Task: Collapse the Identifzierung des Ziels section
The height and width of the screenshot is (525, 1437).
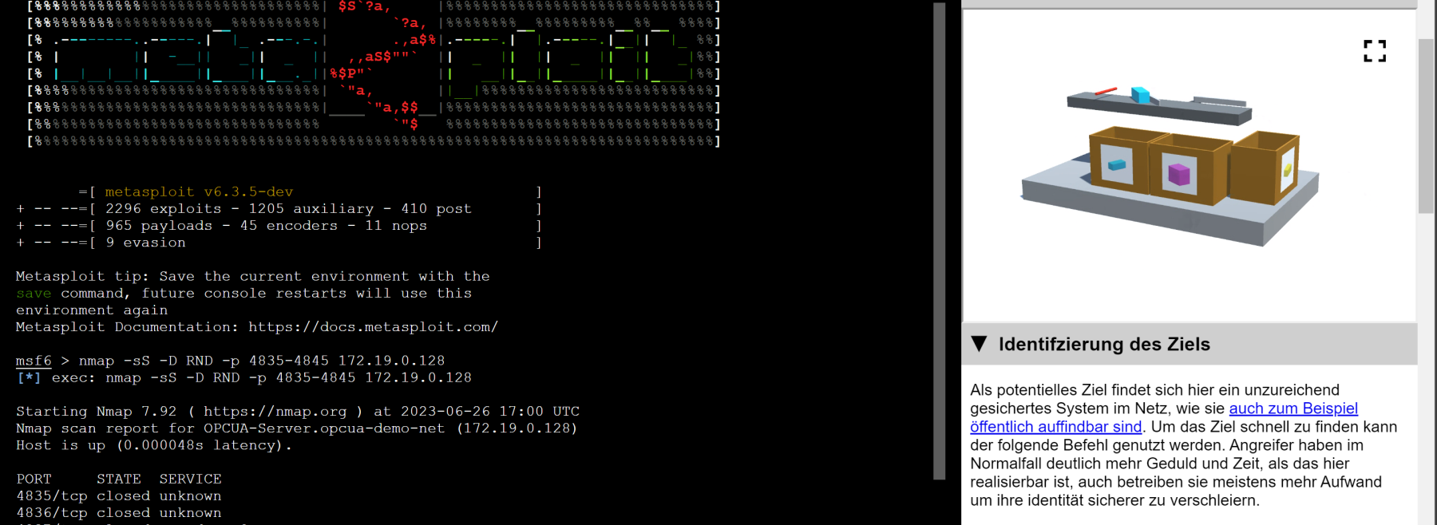Action: 979,344
